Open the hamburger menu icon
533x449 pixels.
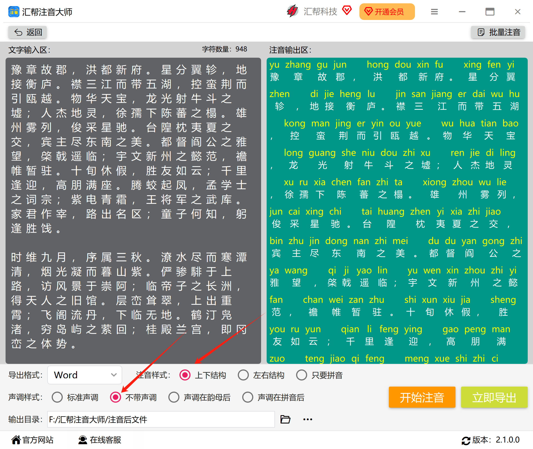click(434, 12)
